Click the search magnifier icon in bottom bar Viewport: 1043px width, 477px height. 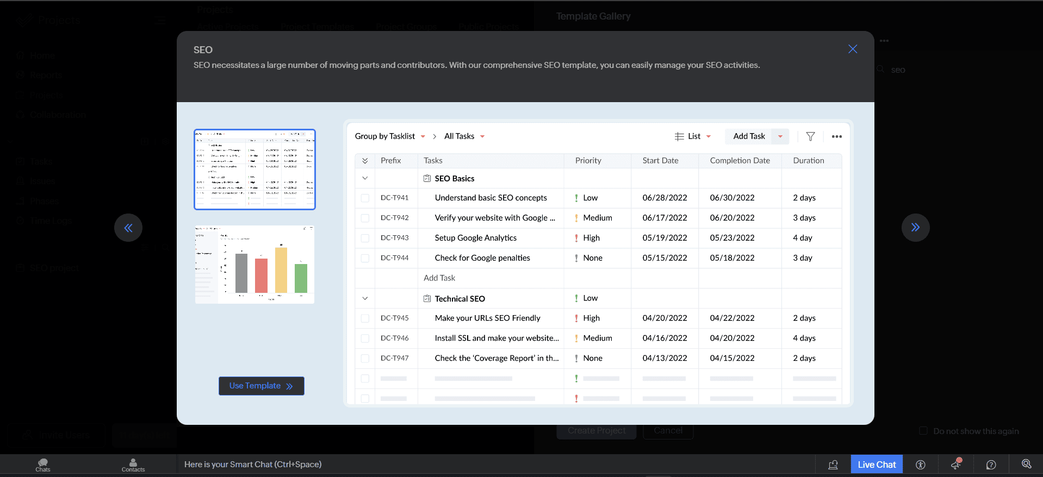pyautogui.click(x=1026, y=464)
